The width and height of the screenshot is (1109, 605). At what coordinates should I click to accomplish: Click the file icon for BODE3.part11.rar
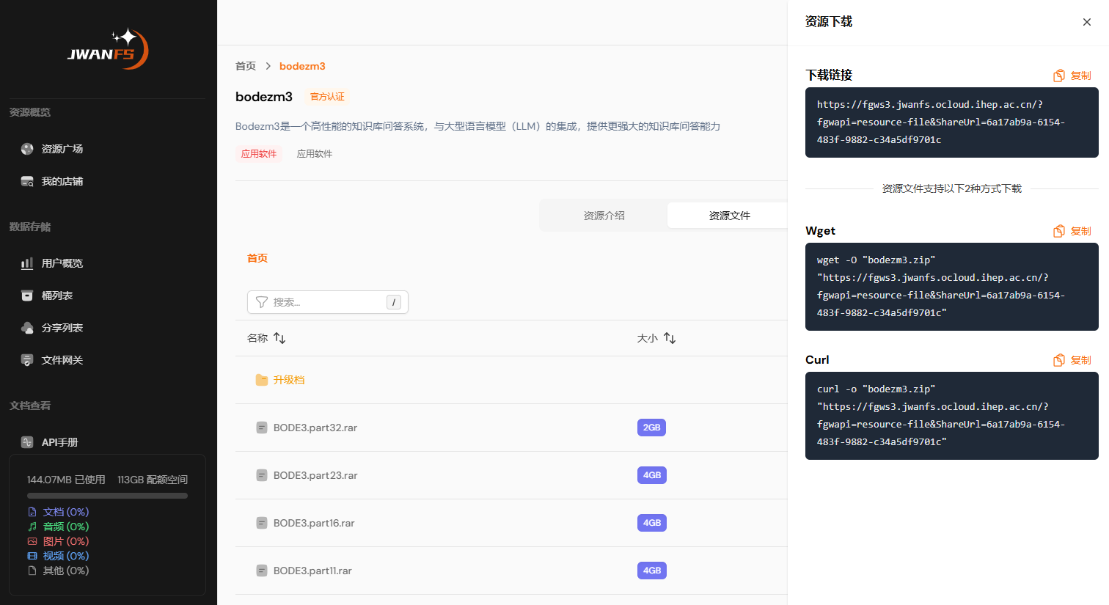[262, 571]
